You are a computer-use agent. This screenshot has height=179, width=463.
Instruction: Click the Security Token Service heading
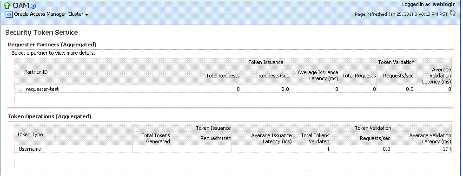click(42, 32)
